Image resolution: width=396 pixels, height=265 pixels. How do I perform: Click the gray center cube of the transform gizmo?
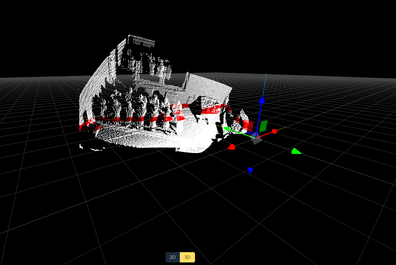256,140
